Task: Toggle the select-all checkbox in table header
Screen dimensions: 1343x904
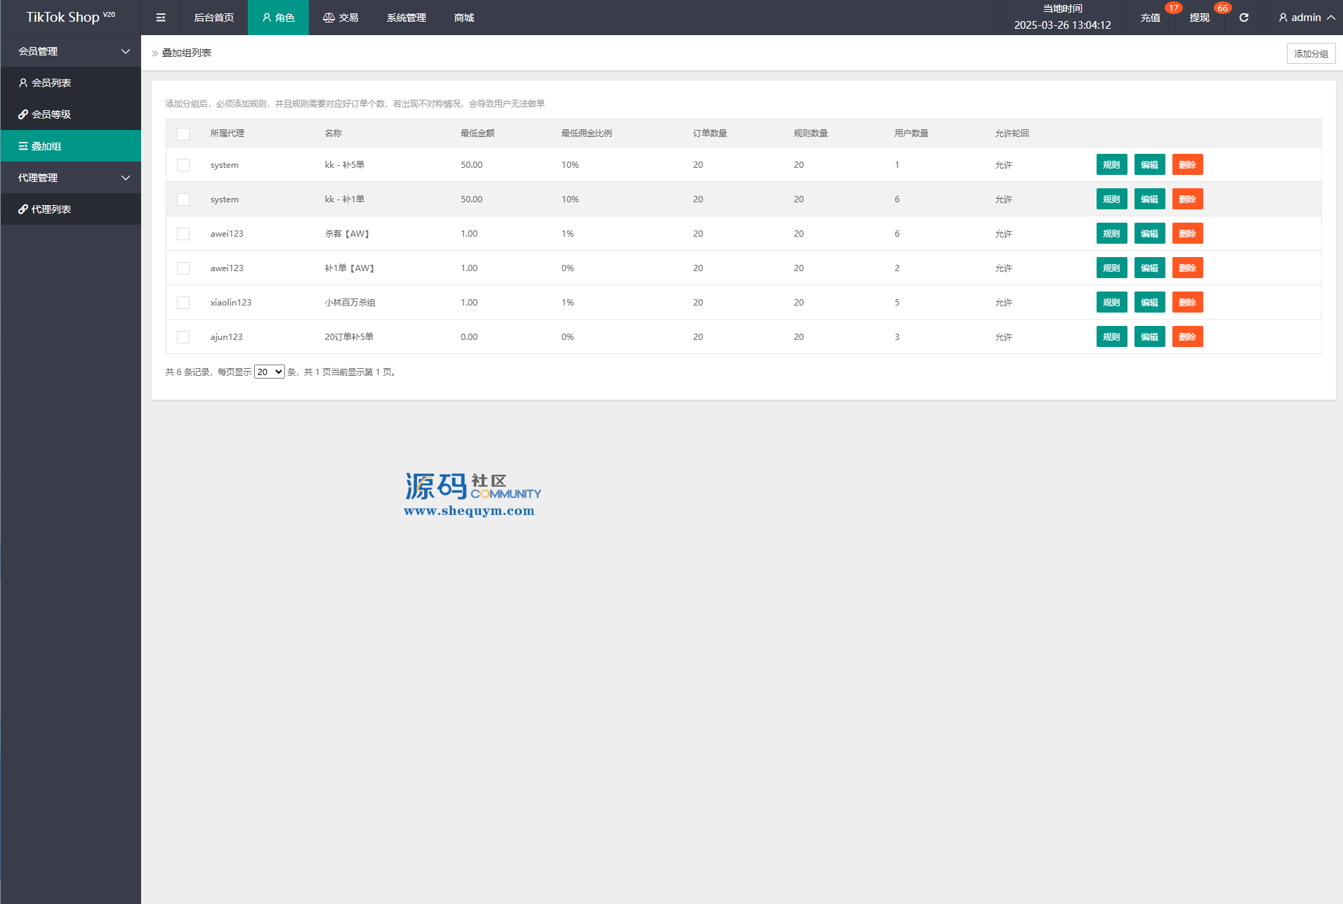Action: (183, 133)
